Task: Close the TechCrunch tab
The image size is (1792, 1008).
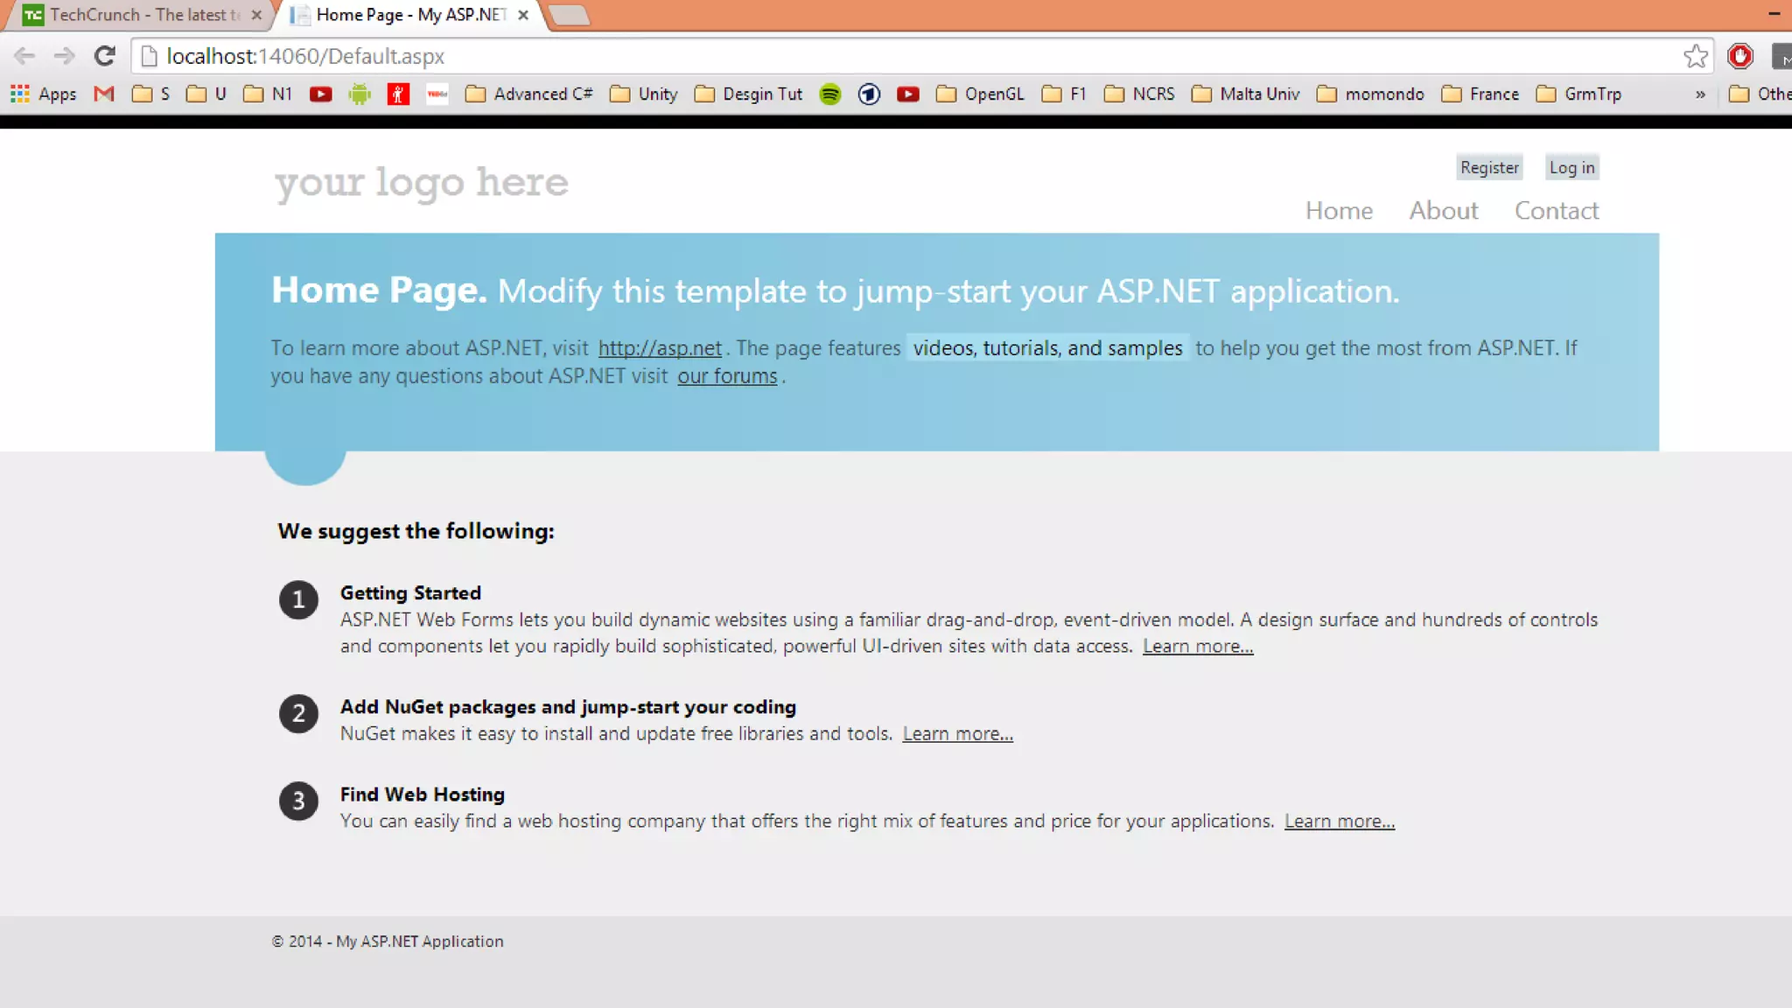Action: point(256,15)
